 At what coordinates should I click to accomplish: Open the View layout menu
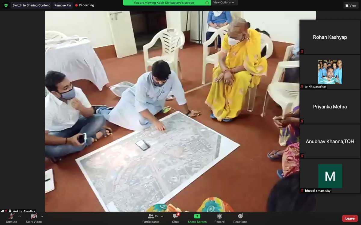pyautogui.click(x=351, y=5)
